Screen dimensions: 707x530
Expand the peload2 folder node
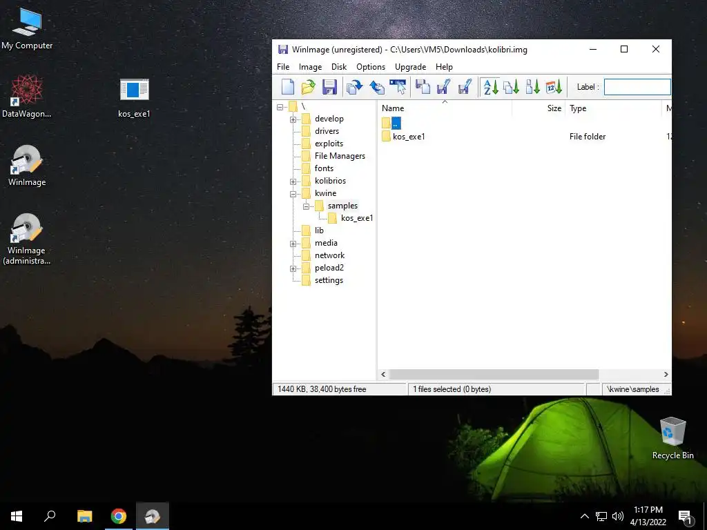pos(293,268)
